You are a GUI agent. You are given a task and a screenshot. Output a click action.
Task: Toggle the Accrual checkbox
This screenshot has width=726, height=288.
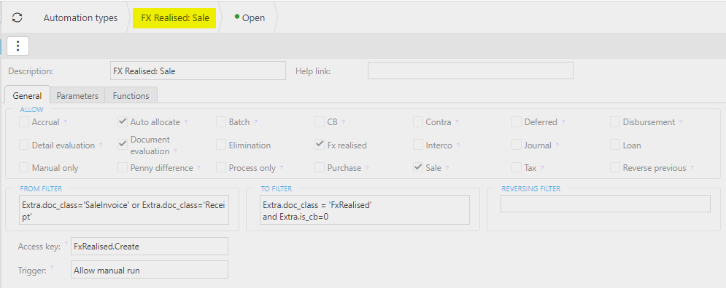click(x=23, y=122)
